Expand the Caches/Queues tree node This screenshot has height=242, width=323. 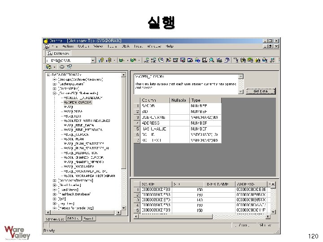point(54,84)
